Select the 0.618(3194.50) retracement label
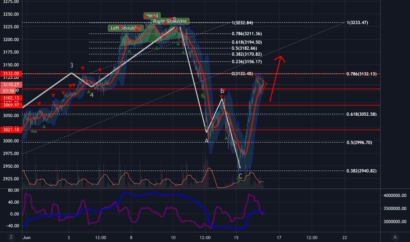This screenshot has height=242, width=410. pos(247,42)
